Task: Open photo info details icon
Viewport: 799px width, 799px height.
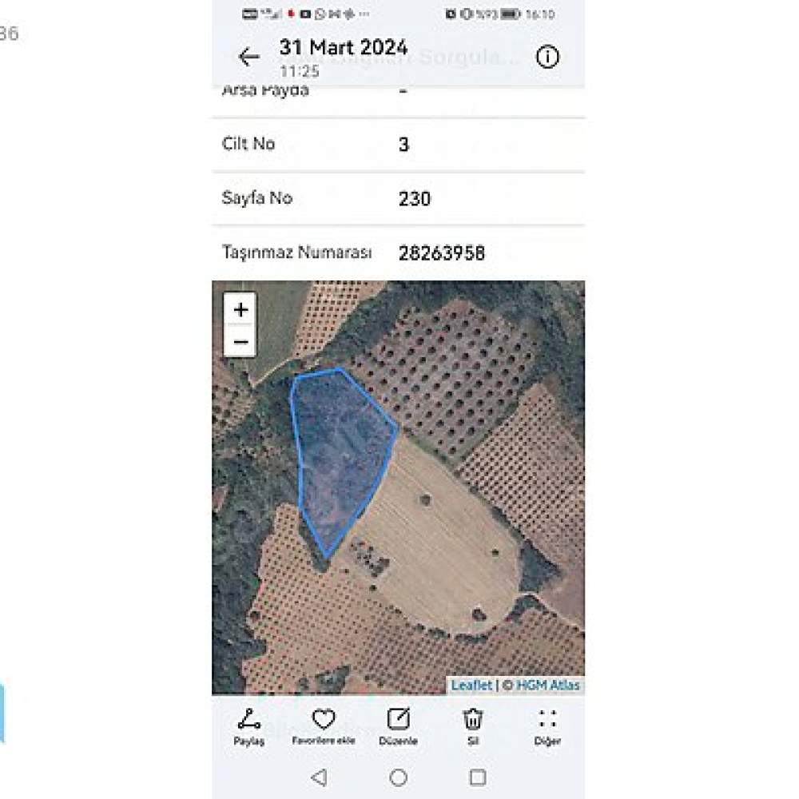Action: tap(547, 57)
